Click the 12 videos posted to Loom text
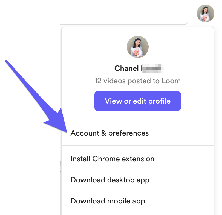 pyautogui.click(x=137, y=81)
